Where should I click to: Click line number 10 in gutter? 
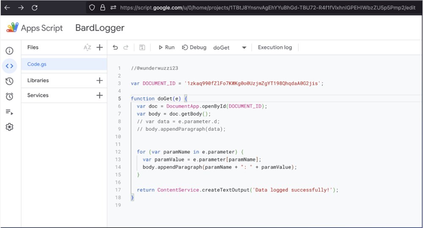pyautogui.click(x=118, y=137)
